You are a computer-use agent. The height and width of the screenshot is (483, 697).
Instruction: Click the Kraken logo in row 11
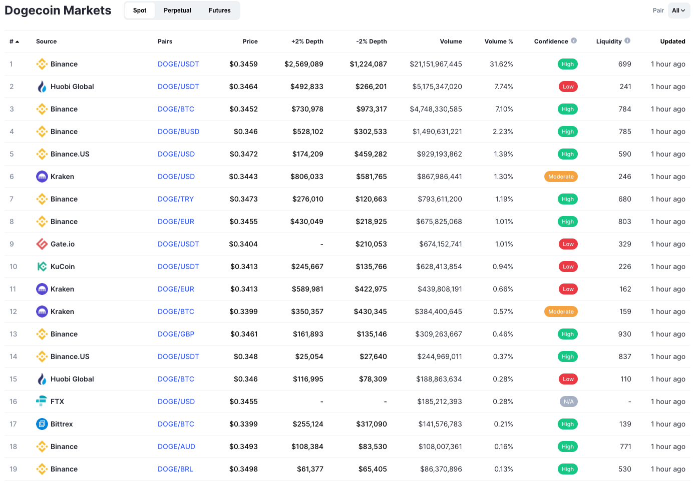[x=42, y=289]
